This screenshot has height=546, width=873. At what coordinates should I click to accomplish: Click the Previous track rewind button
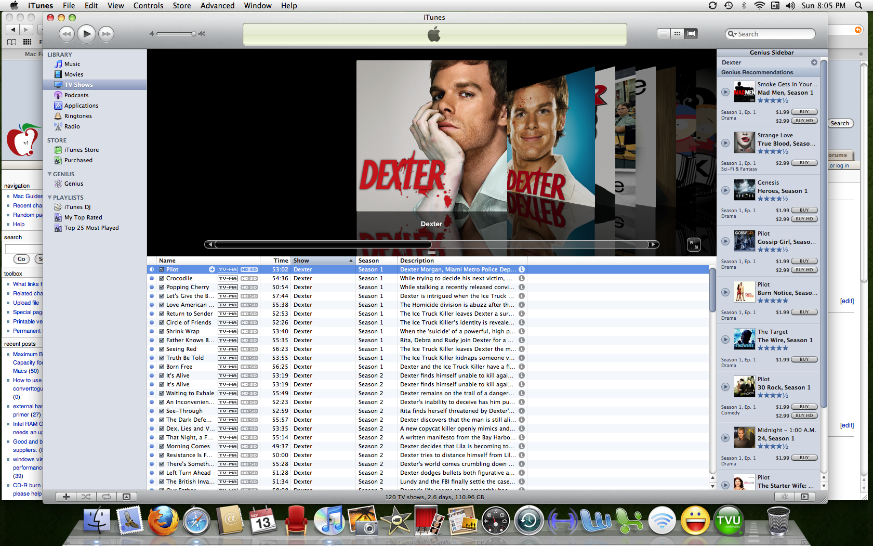pos(67,34)
